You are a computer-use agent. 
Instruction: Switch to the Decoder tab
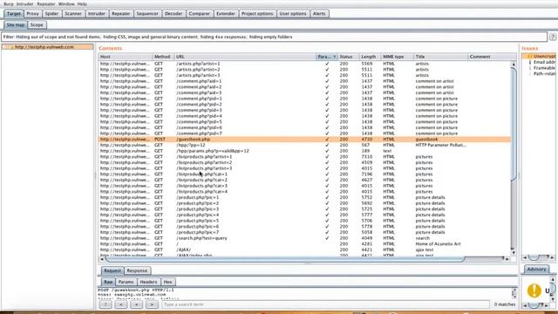[174, 14]
